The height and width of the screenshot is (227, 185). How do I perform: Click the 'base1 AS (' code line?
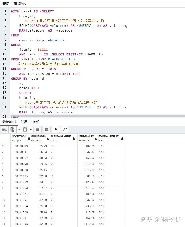(x=29, y=88)
